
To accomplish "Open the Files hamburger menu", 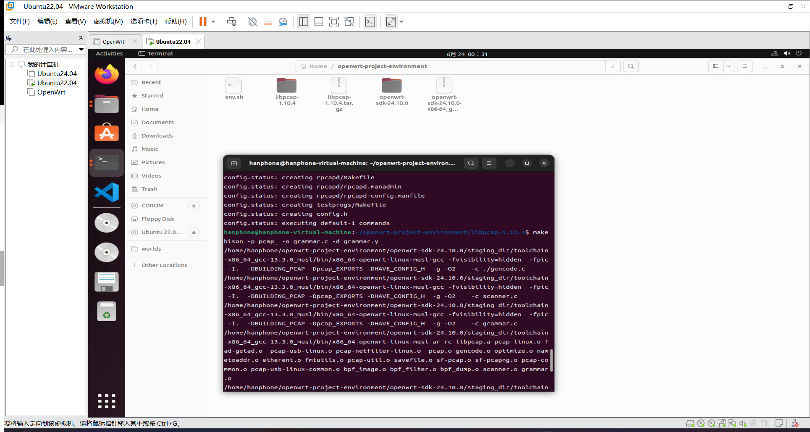I will pyautogui.click(x=744, y=66).
